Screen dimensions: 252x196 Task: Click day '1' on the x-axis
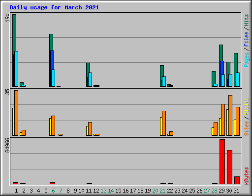[x=16, y=191]
